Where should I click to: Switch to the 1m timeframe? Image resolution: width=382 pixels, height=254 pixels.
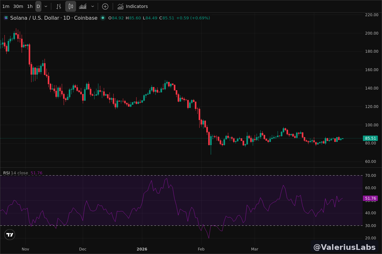tap(6, 6)
